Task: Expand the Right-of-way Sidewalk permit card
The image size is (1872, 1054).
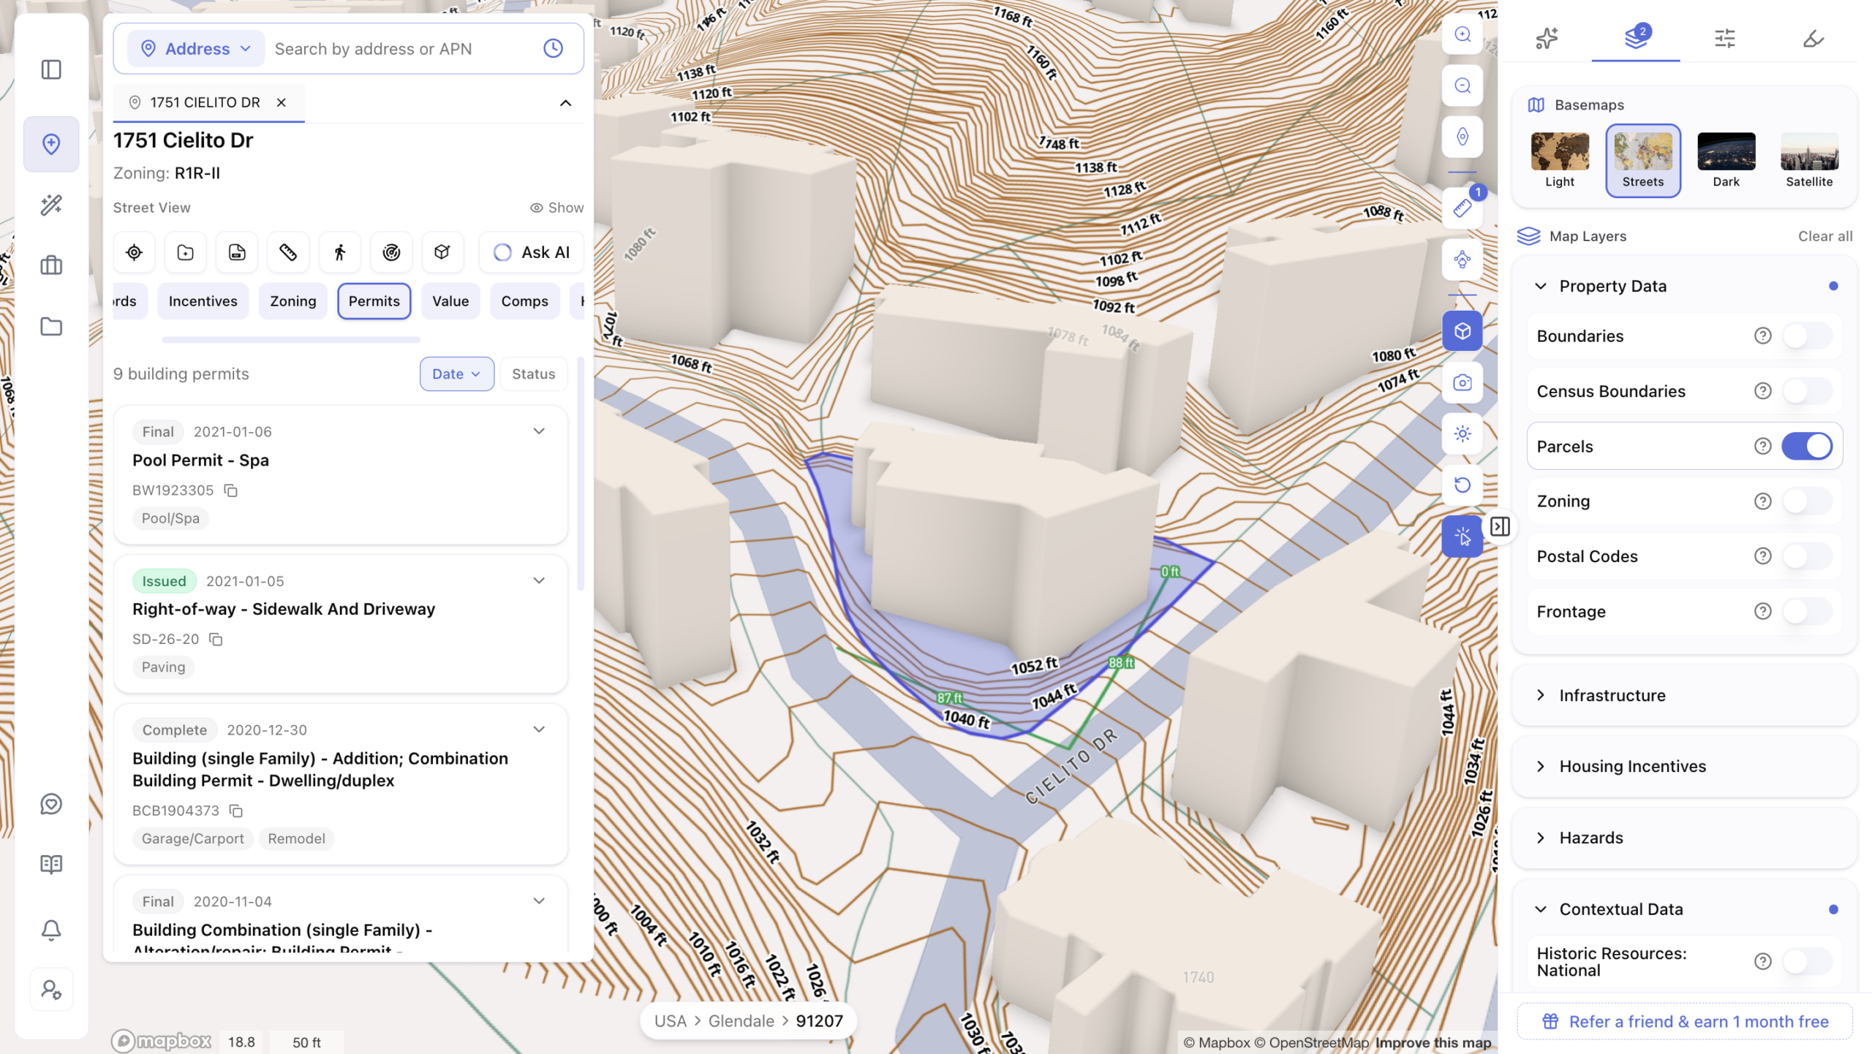Action: click(539, 580)
